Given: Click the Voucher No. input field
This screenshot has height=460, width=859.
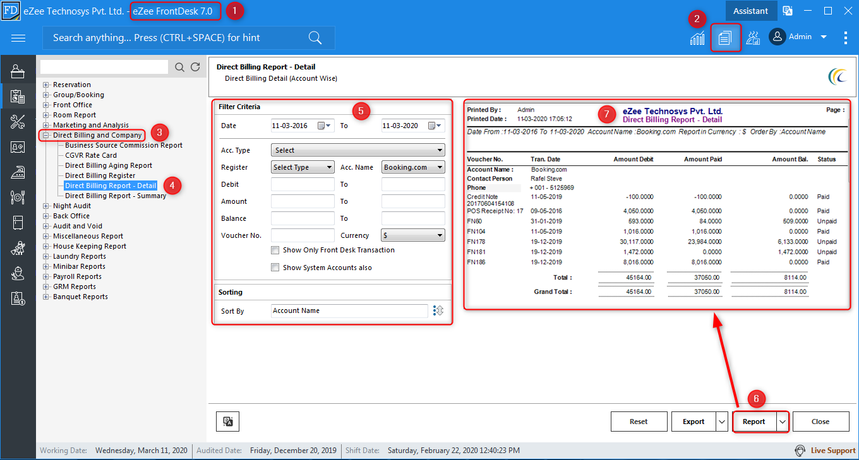Looking at the screenshot, I should point(303,235).
